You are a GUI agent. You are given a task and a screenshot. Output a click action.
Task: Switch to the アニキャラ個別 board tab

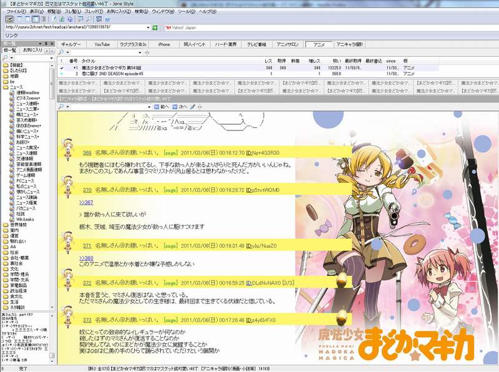click(349, 44)
